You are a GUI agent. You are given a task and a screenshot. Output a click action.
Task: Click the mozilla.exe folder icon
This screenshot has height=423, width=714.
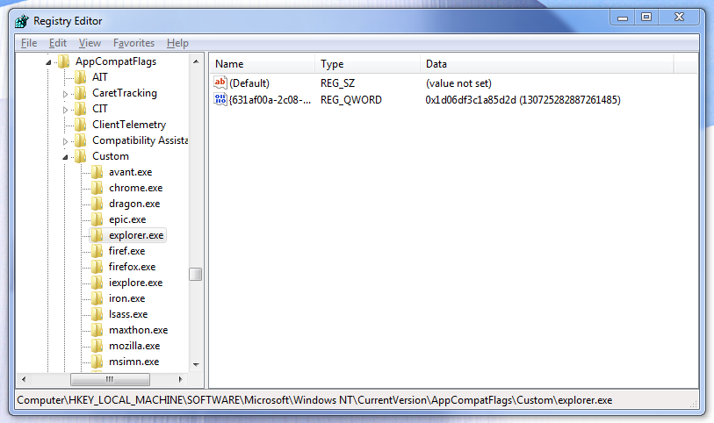(97, 346)
